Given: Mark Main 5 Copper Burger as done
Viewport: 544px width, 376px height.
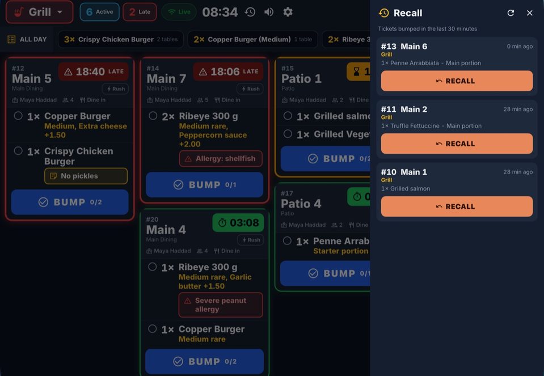Looking at the screenshot, I should pyautogui.click(x=18, y=116).
